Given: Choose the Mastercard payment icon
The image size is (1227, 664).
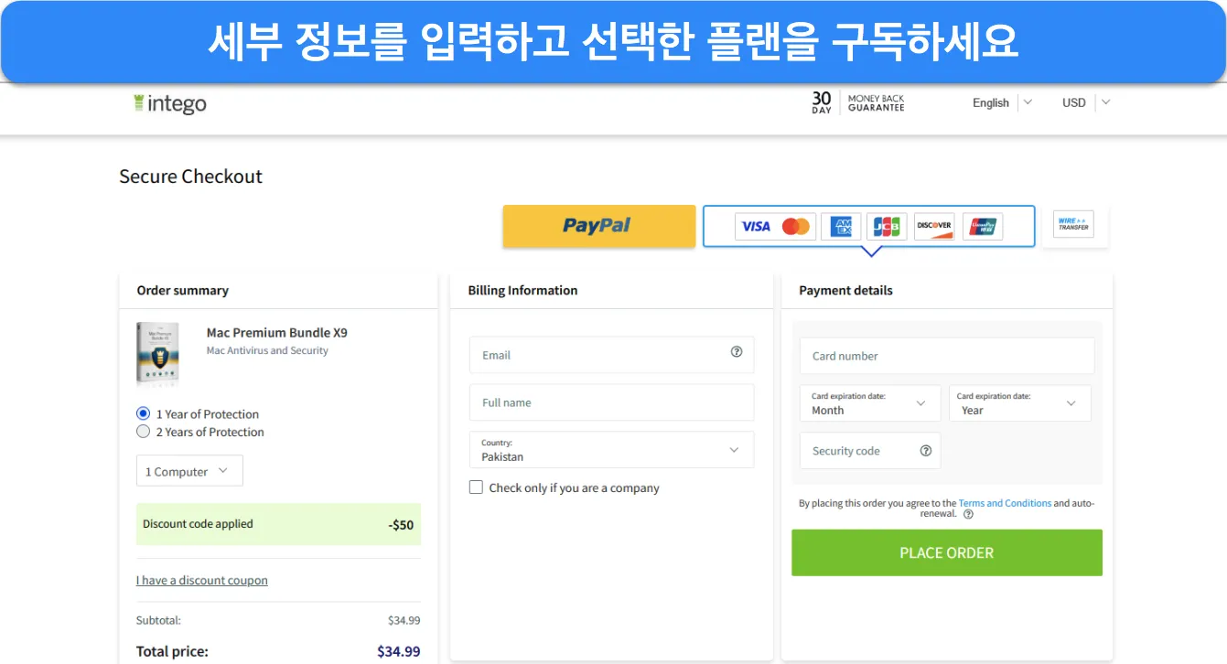Looking at the screenshot, I should [x=796, y=226].
